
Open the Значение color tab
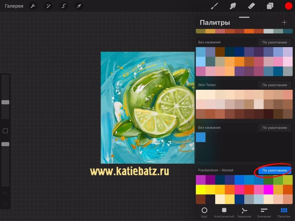[x=264, y=212]
